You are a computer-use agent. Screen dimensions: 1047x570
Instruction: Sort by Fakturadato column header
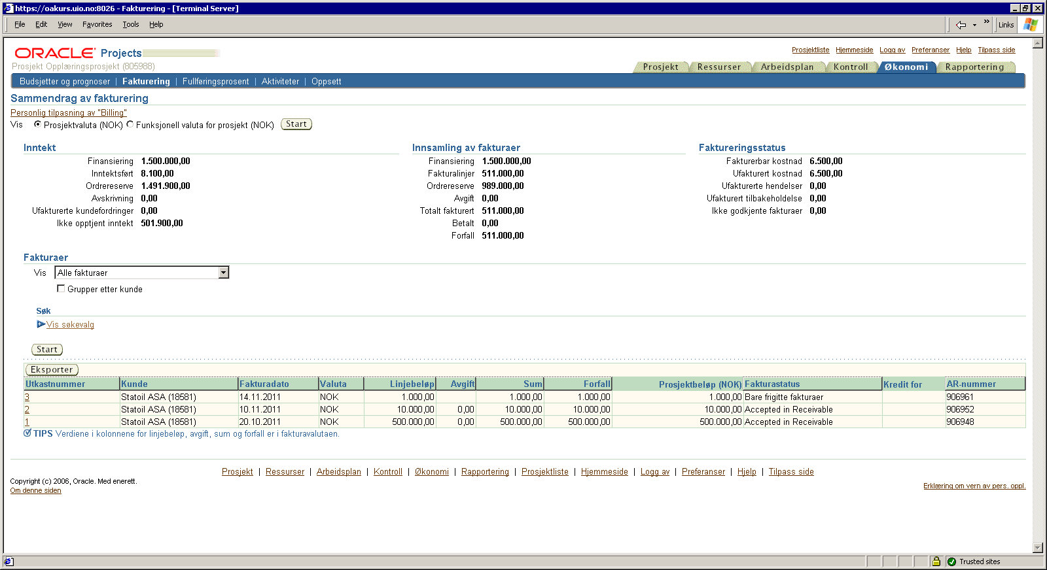tap(264, 384)
